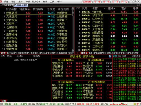Select the 所有 sector category tab
The width and height of the screenshot is (141, 106).
click(x=3, y=53)
